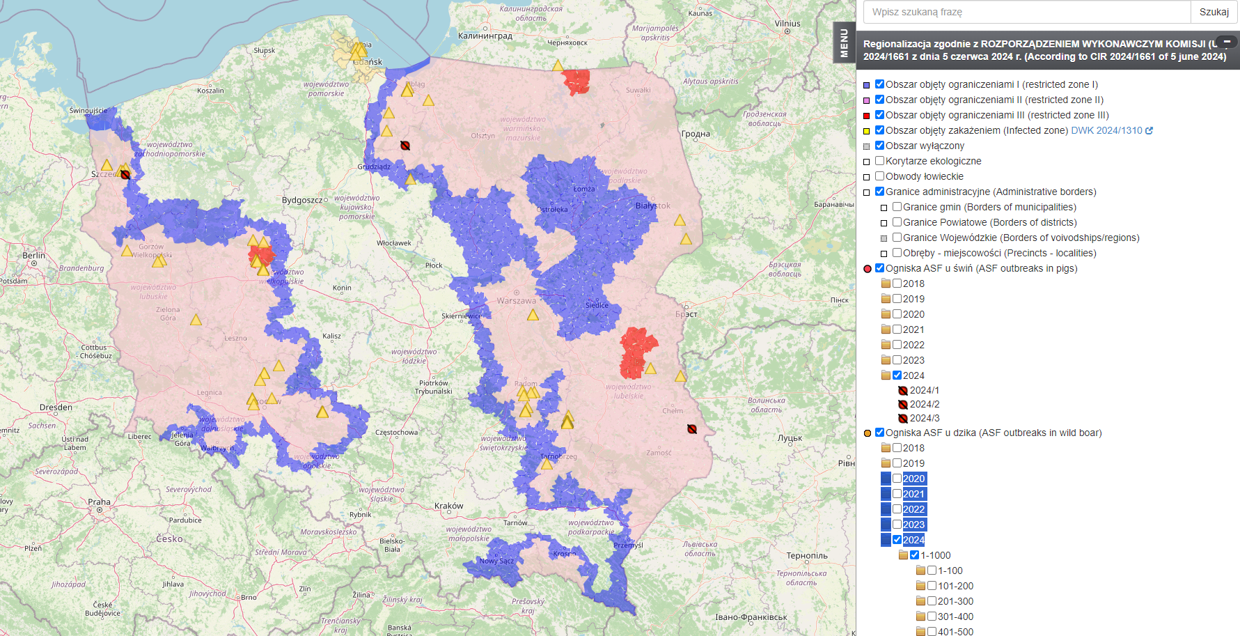This screenshot has height=636, width=1240.
Task: Open the DWK 2024/1310 link
Action: [x=1106, y=130]
